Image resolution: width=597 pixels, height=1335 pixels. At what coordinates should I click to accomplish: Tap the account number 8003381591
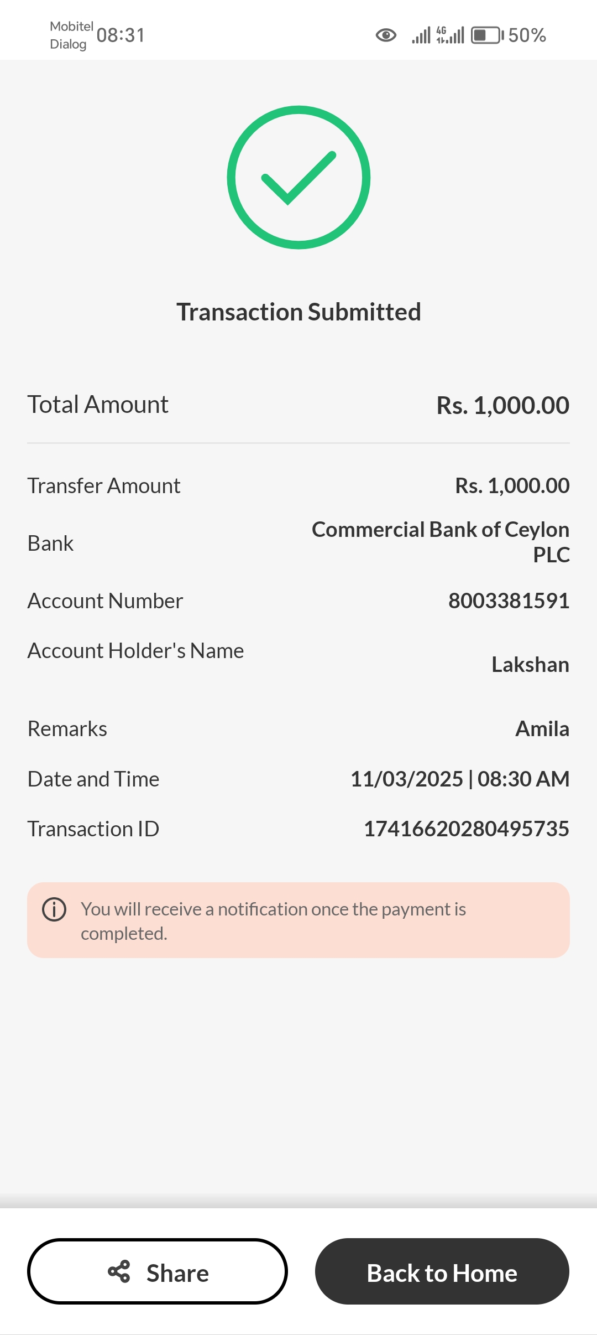509,601
